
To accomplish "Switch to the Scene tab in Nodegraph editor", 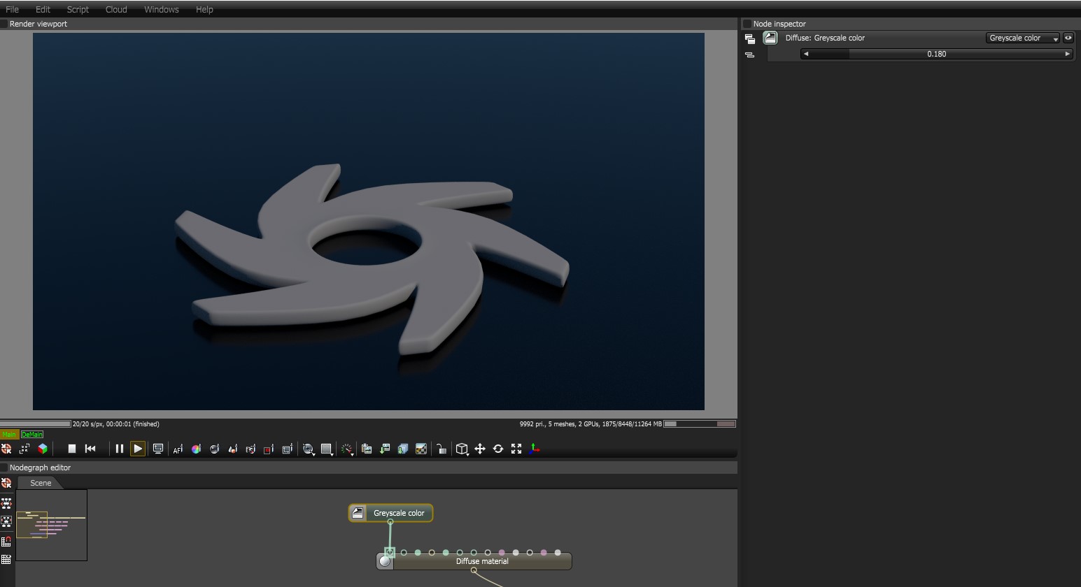I will pyautogui.click(x=41, y=483).
